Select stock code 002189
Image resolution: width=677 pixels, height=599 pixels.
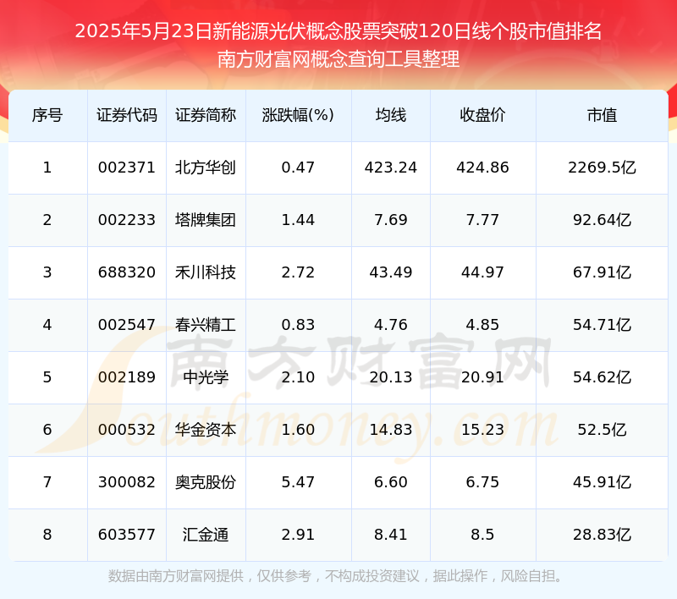point(126,377)
